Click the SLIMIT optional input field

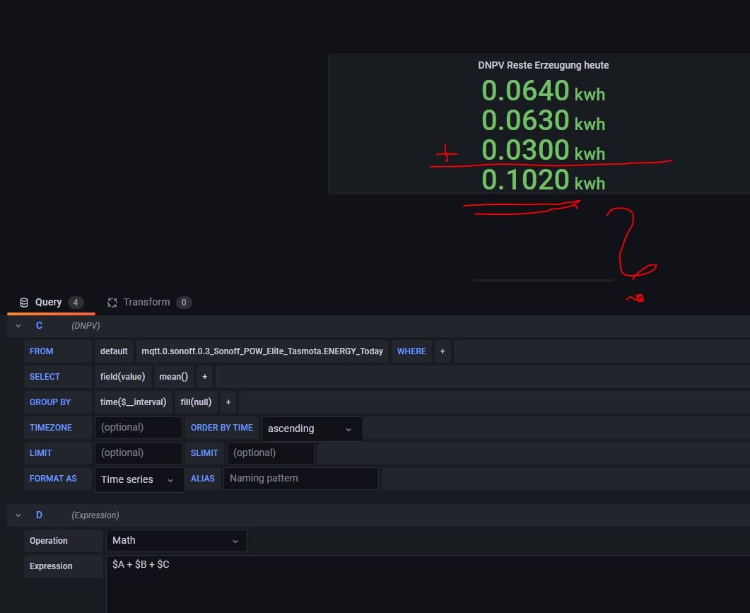pos(271,453)
